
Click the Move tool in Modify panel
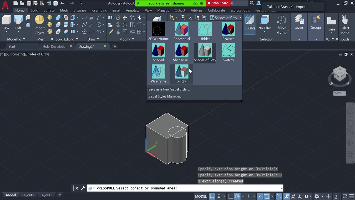point(125,17)
